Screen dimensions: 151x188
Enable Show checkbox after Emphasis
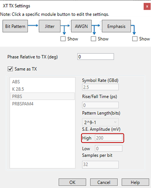135,39
